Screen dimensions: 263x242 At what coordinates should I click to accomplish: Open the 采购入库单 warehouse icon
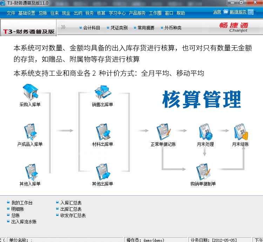tap(31, 92)
